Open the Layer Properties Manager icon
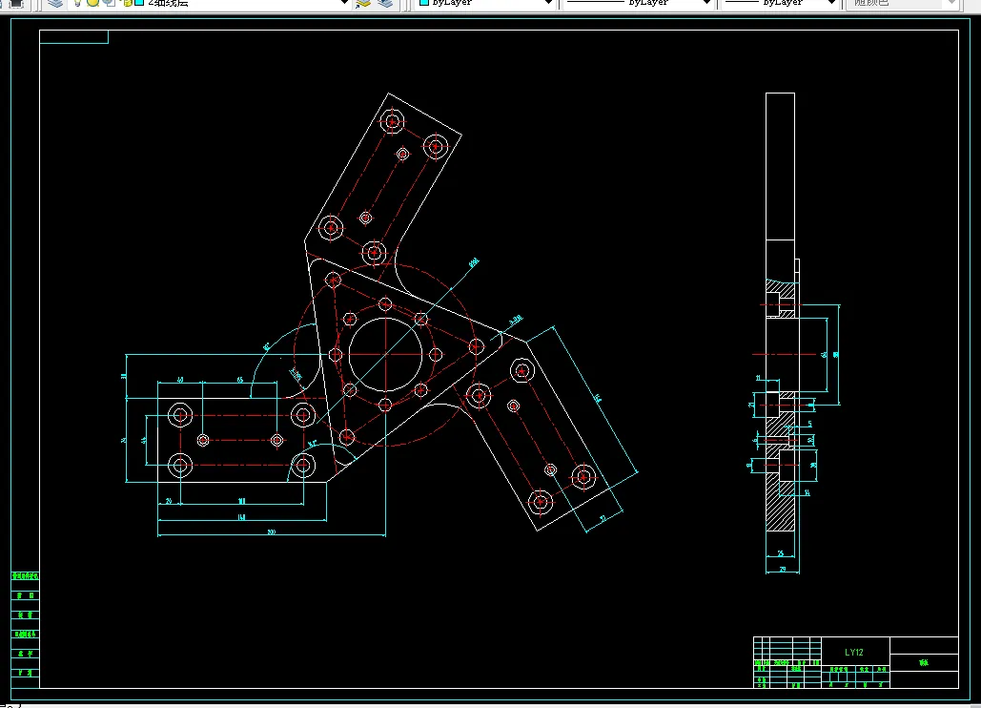The image size is (981, 708). pyautogui.click(x=55, y=3)
